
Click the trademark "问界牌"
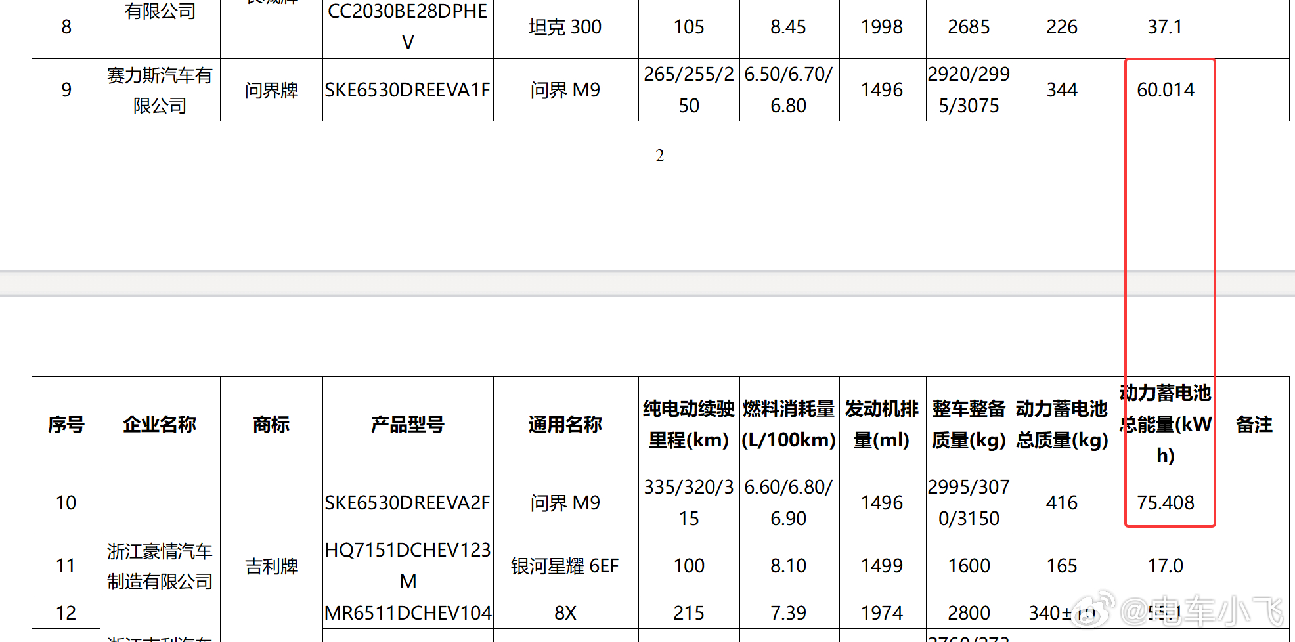[271, 90]
